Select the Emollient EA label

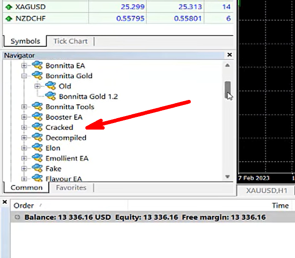tap(67, 158)
